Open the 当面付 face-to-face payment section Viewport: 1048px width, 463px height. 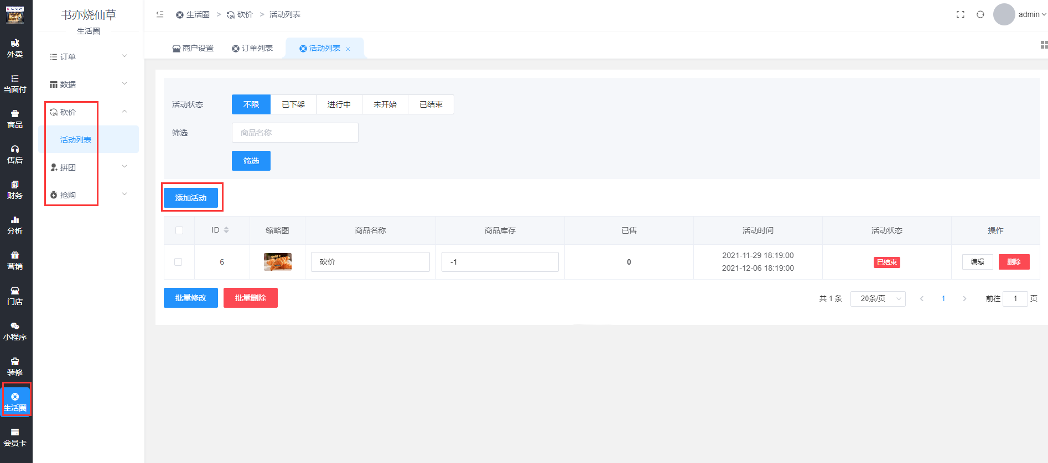click(x=15, y=84)
